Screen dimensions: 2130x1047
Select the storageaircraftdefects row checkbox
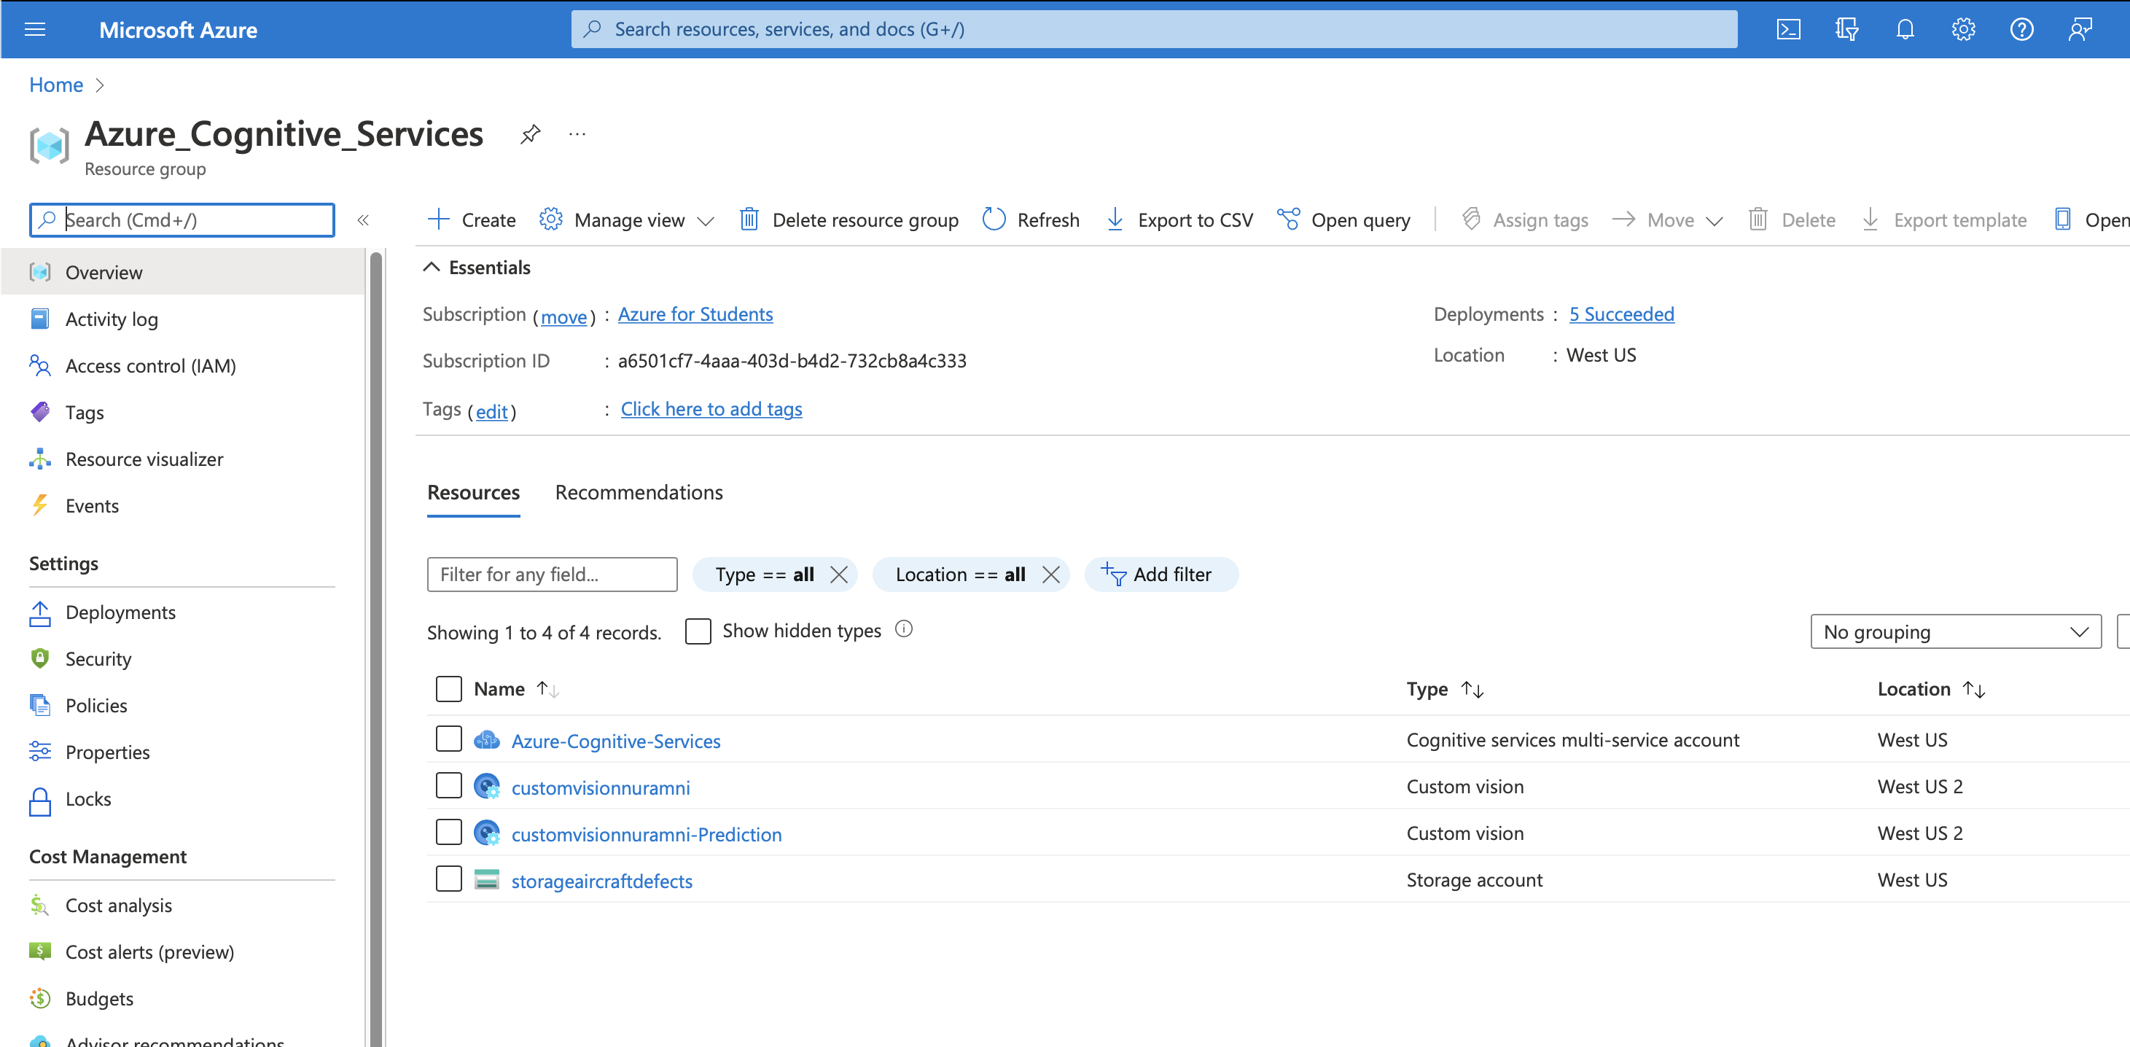click(x=448, y=879)
